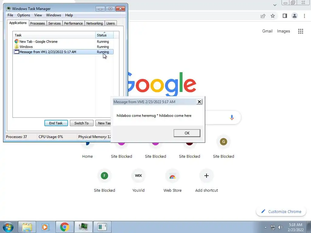Open the Windows menu in Task Manager
This screenshot has width=311, height=233.
(x=53, y=15)
